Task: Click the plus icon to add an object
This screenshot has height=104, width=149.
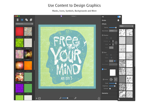Action: pyautogui.click(x=37, y=98)
